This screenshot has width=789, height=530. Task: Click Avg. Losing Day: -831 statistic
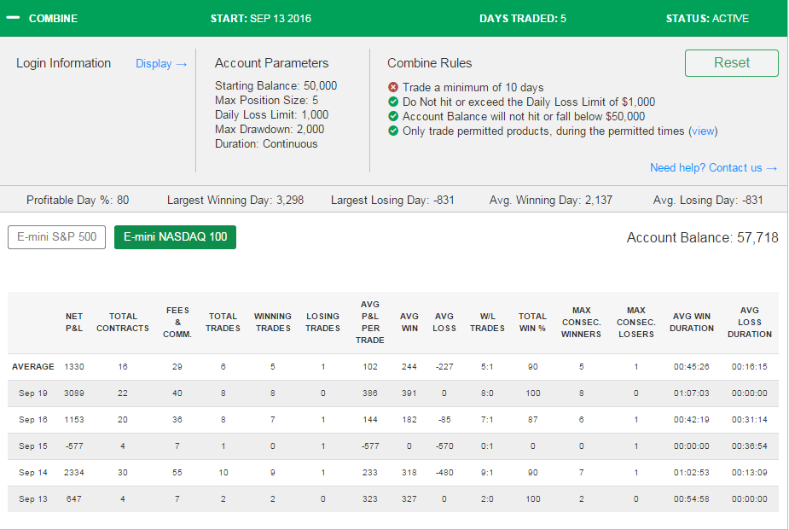(x=708, y=201)
